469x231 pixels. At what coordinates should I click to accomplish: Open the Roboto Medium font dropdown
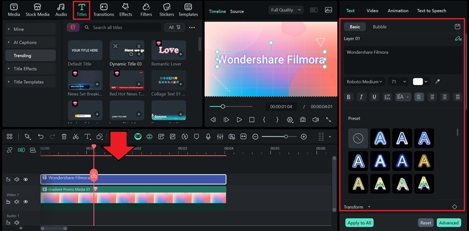pyautogui.click(x=364, y=81)
